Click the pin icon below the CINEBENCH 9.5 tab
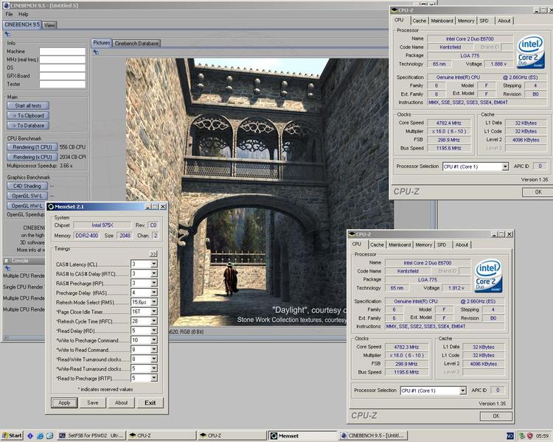Screen dimensions: 553x442 [7, 34]
